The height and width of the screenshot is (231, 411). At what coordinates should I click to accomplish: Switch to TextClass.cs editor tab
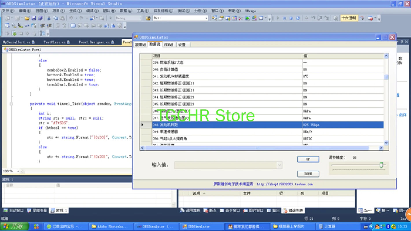(57, 42)
